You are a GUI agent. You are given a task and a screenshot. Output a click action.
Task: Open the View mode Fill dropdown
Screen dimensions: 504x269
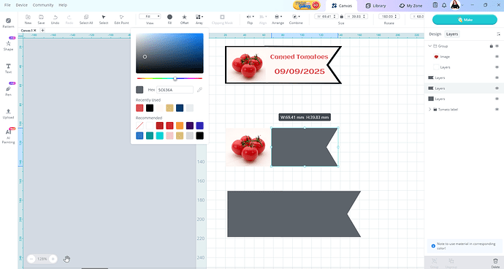click(x=150, y=16)
